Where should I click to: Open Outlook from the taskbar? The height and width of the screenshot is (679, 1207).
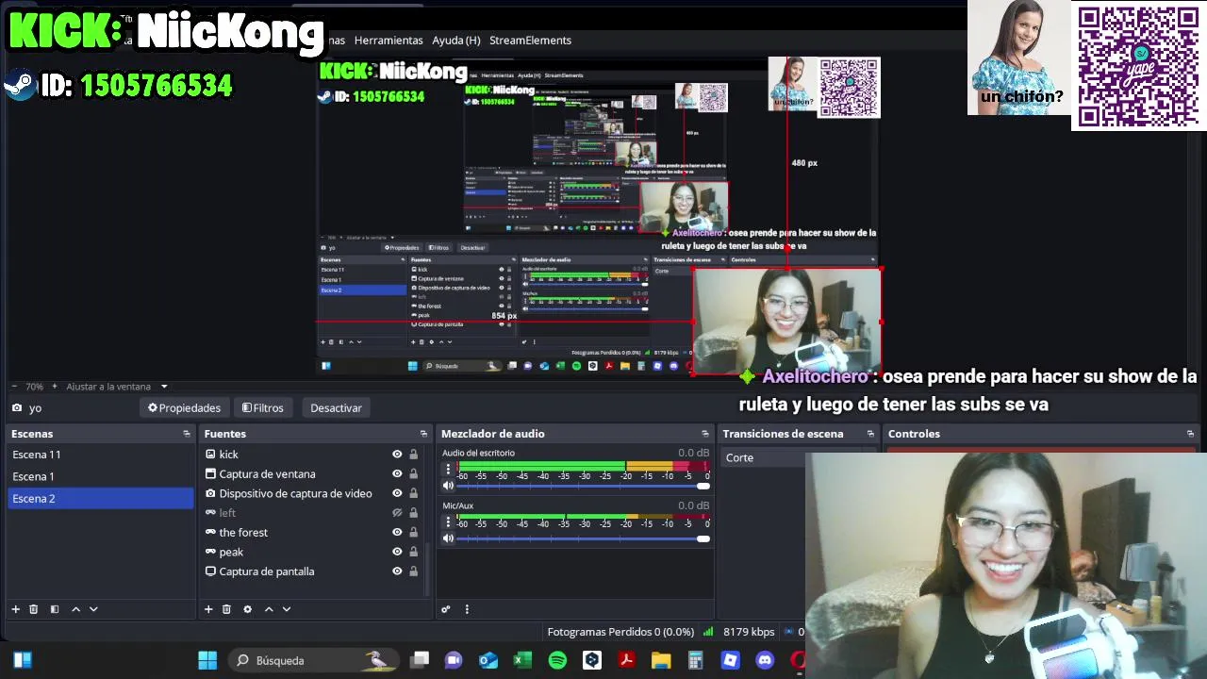point(488,660)
